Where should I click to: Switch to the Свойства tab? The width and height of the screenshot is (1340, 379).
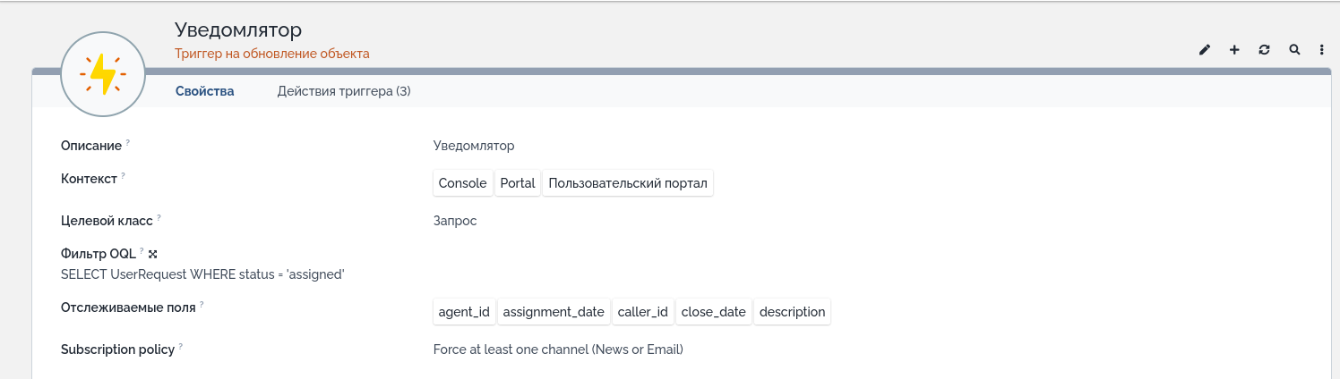coord(204,91)
